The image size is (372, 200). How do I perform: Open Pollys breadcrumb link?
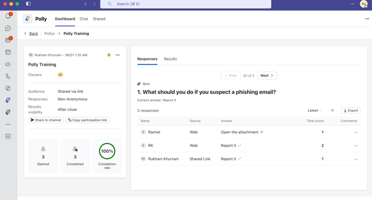point(49,34)
